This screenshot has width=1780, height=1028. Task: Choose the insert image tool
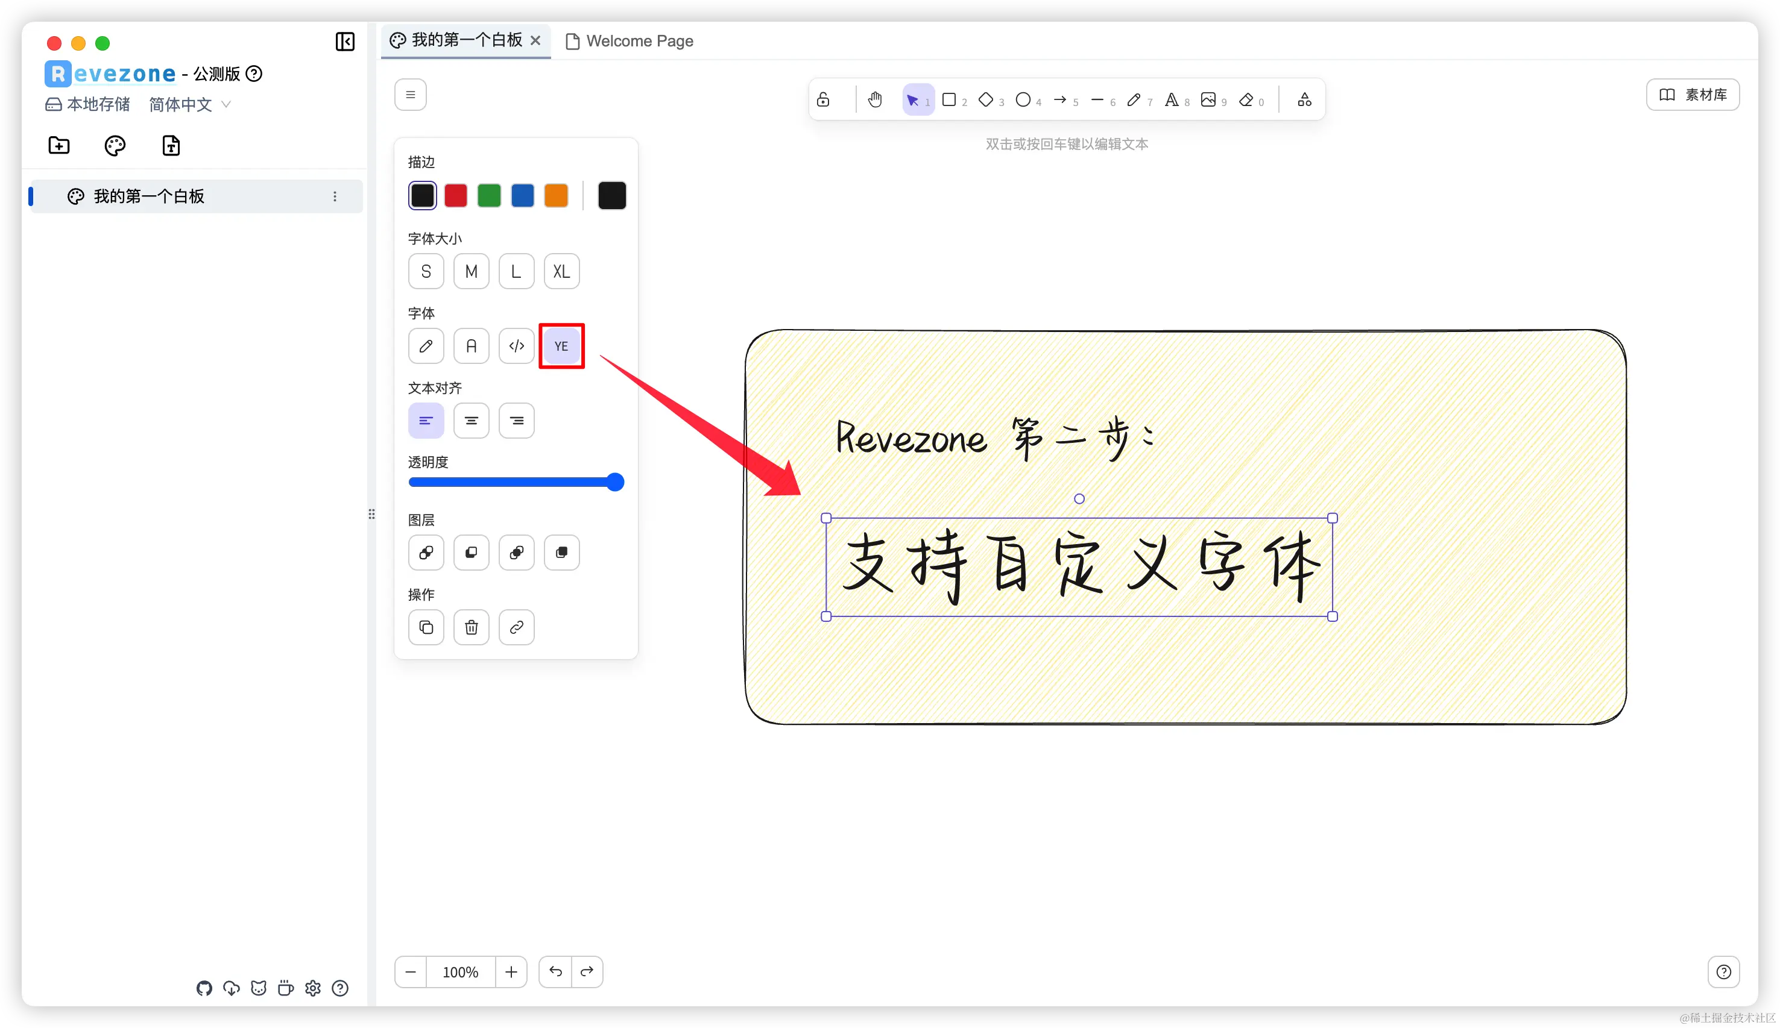(1208, 99)
